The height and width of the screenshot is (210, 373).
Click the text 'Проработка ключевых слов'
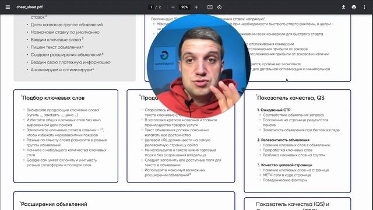pyautogui.click(x=287, y=150)
